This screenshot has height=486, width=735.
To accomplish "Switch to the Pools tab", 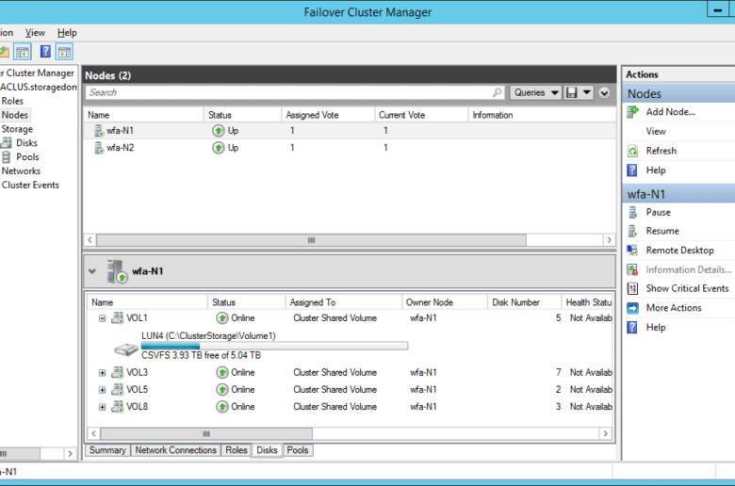I will (298, 450).
